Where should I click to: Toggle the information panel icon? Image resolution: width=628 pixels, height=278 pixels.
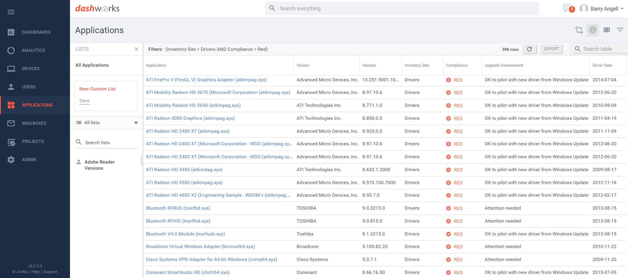tap(593, 30)
